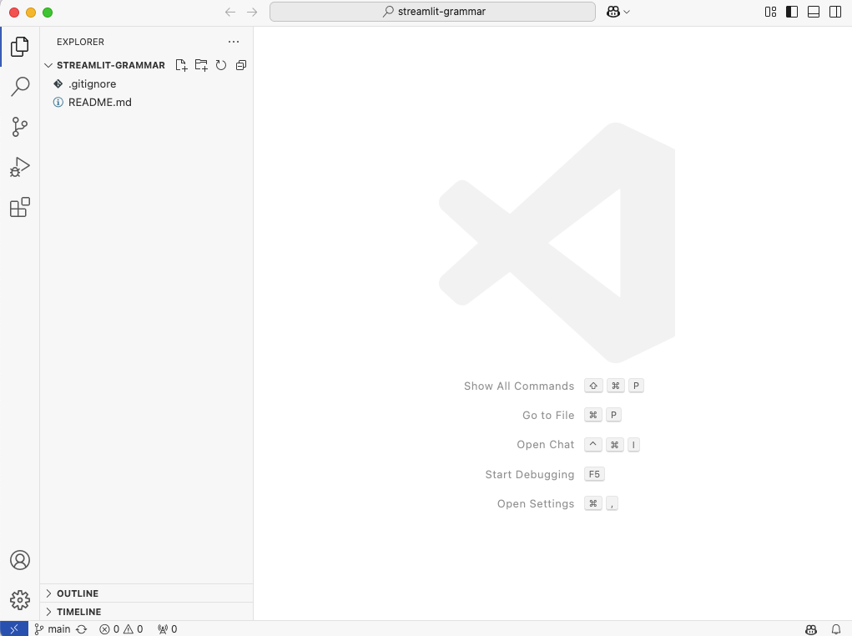Collapse folders in Explorer
Viewport: 852px width, 636px height.
(240, 65)
